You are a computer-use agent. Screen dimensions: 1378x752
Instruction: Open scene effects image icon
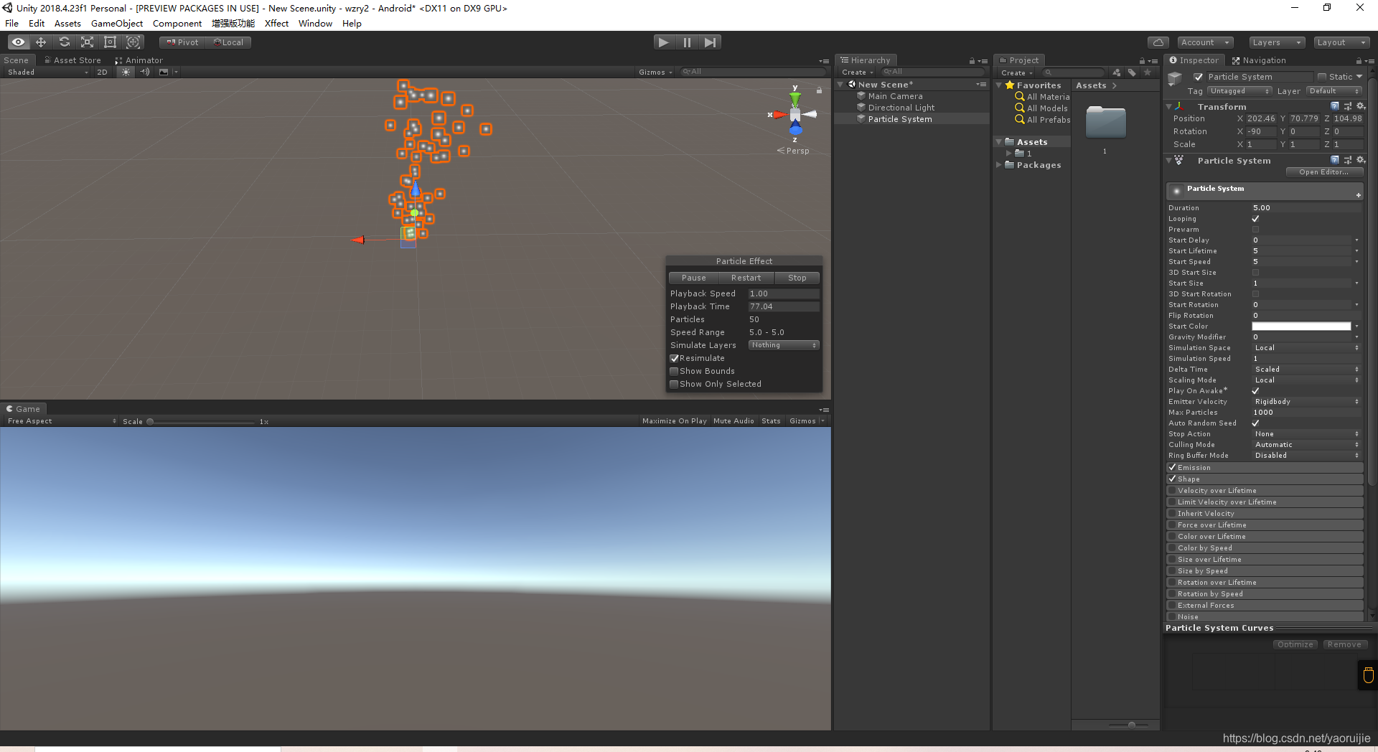pos(164,72)
